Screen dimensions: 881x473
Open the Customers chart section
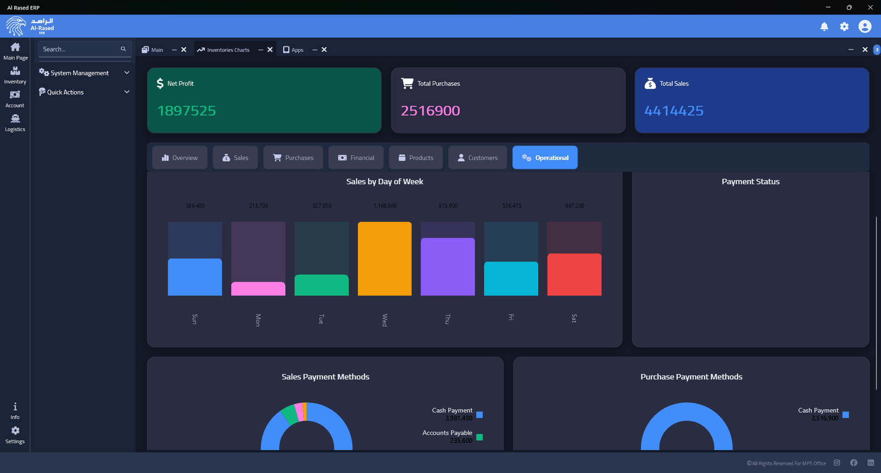point(477,158)
